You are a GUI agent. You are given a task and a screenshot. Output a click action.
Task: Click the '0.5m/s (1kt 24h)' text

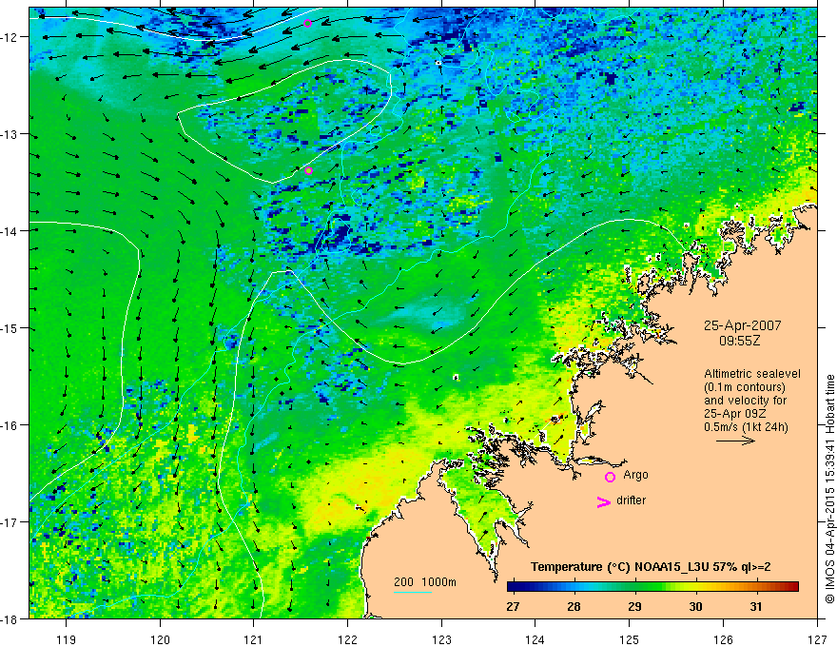click(x=746, y=427)
